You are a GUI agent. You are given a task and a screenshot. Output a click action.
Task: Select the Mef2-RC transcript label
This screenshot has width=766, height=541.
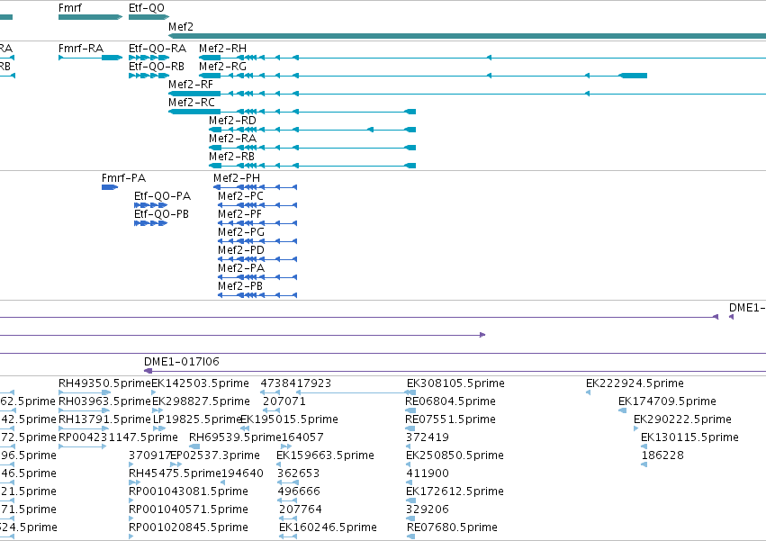[x=192, y=103]
